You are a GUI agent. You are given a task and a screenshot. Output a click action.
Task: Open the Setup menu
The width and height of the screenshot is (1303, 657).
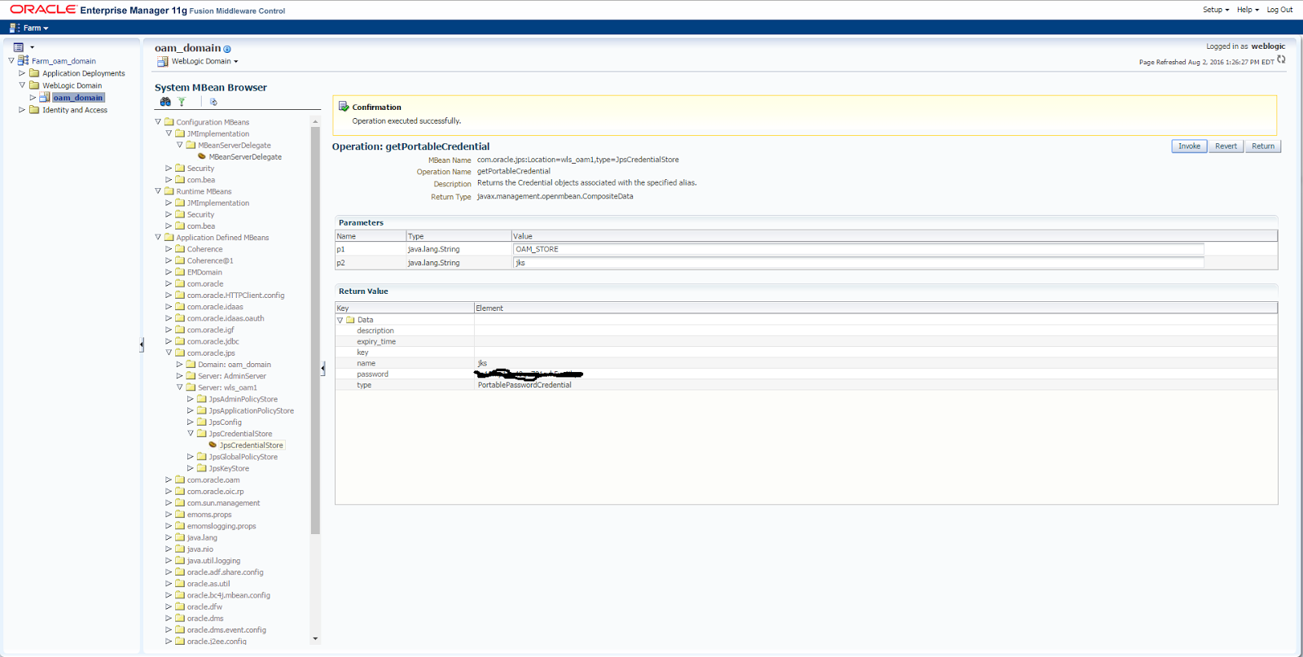1216,10
